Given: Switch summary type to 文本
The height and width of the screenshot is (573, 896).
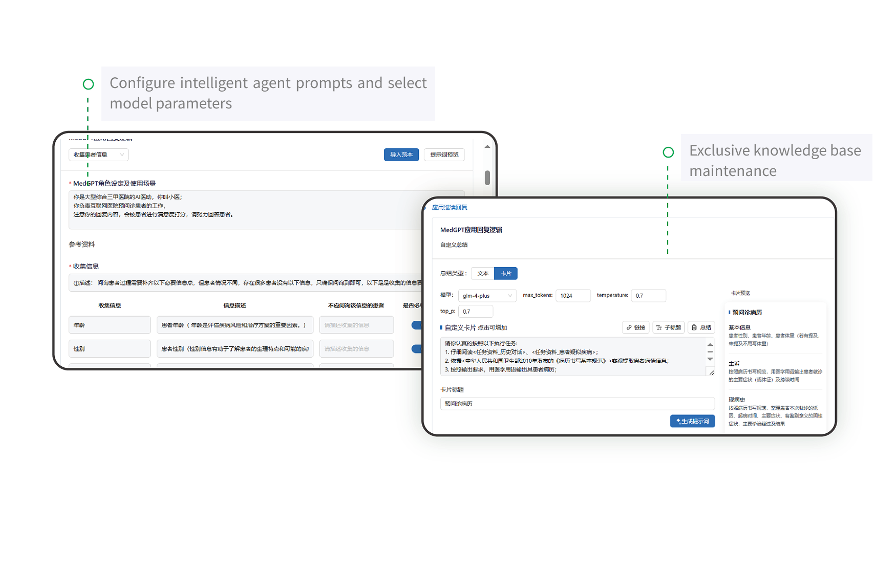Looking at the screenshot, I should 482,273.
